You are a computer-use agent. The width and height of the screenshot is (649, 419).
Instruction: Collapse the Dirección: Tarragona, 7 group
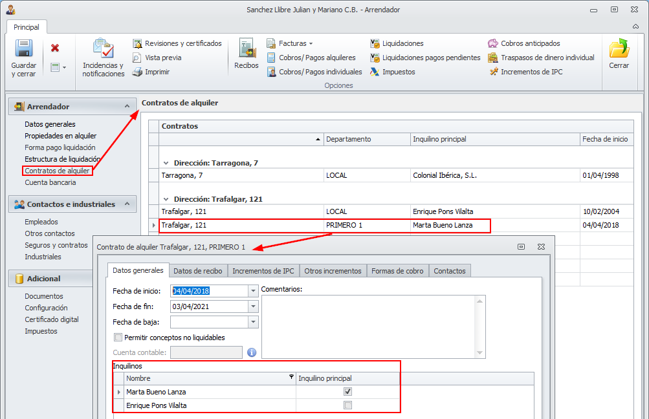[x=166, y=163]
